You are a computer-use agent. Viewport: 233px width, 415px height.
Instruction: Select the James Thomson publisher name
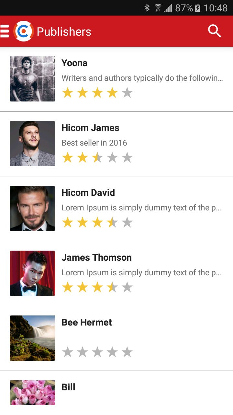click(96, 257)
